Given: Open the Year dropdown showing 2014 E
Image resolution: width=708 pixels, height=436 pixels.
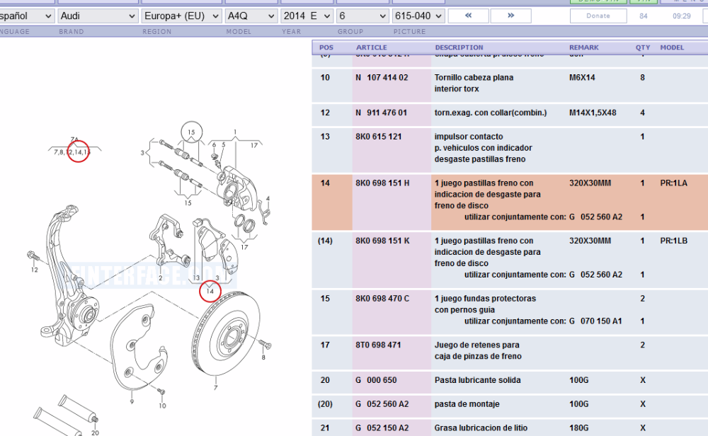Looking at the screenshot, I should tap(307, 16).
